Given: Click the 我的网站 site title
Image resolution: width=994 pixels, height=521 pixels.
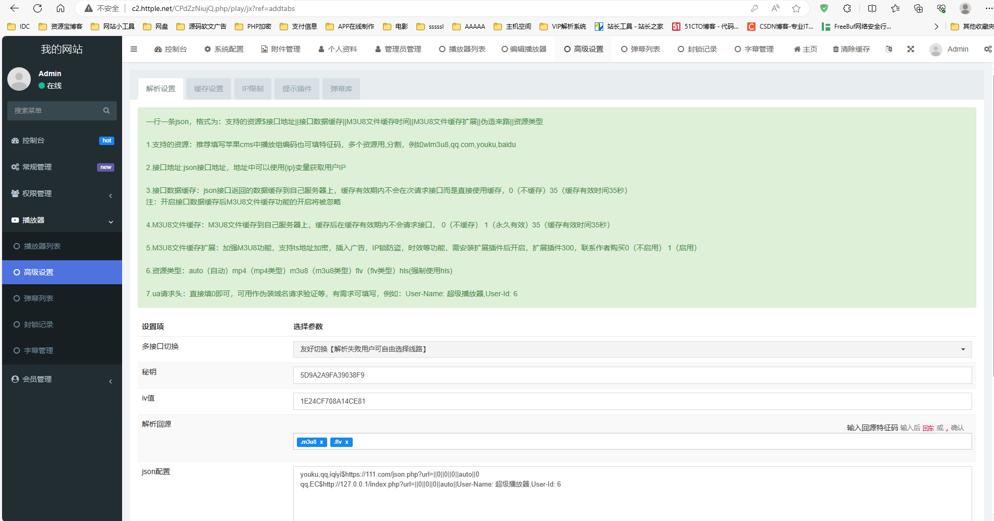Looking at the screenshot, I should (x=62, y=49).
